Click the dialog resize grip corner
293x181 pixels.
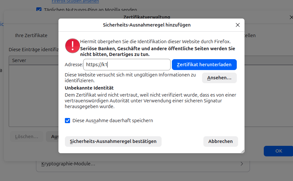(x=242, y=151)
